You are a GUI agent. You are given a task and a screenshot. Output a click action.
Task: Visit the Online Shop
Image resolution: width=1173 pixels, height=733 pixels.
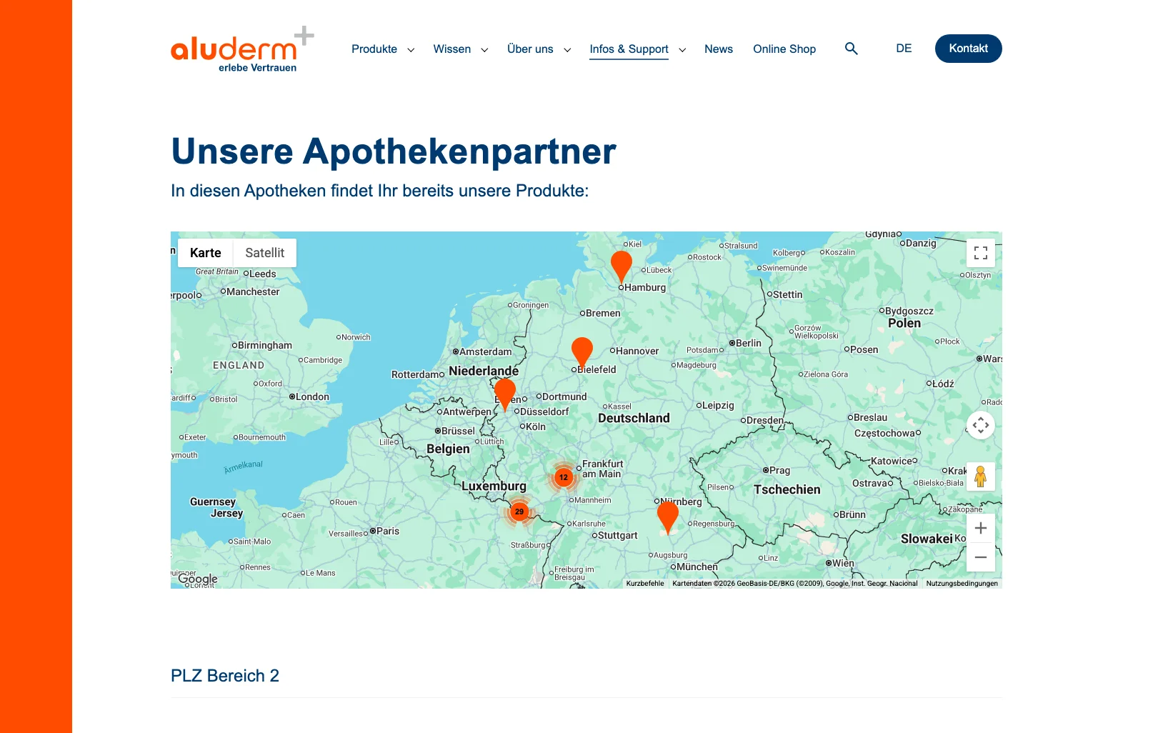pos(784,49)
